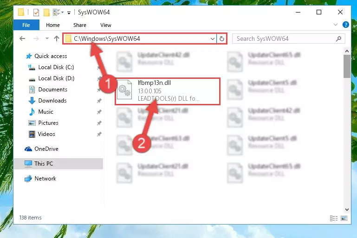357x238 pixels.
Task: Click the Network icon in sidebar
Action: (28, 179)
